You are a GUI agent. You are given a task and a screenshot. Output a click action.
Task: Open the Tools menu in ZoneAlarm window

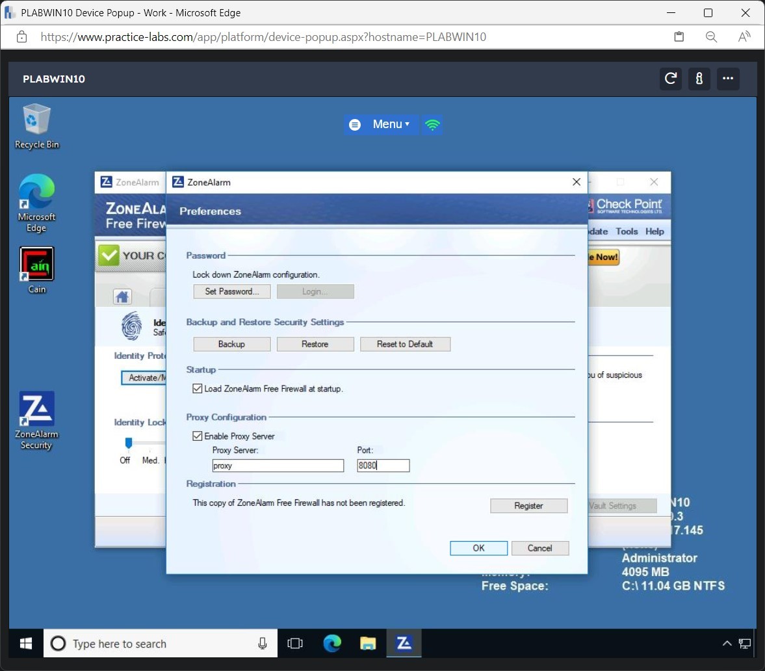pyautogui.click(x=627, y=231)
